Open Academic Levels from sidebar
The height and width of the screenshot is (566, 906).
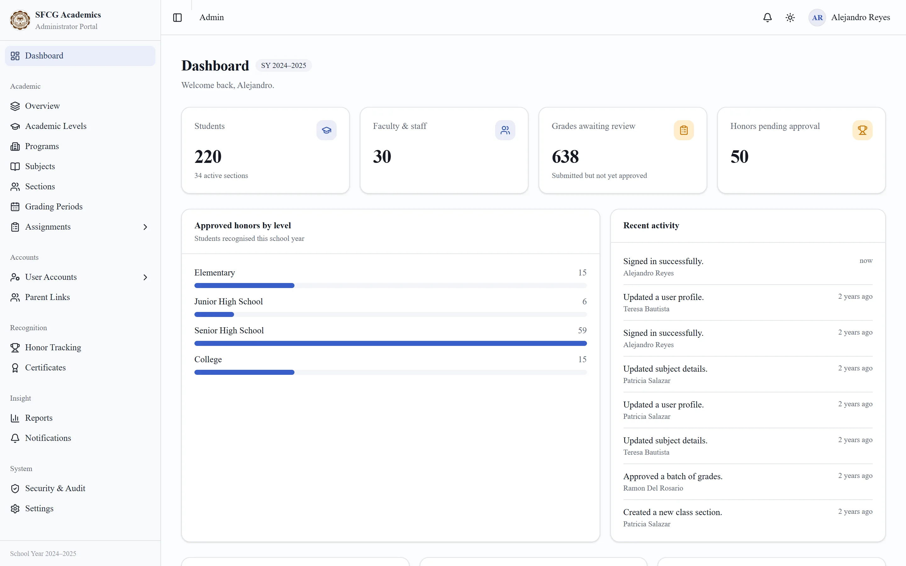[80, 126]
